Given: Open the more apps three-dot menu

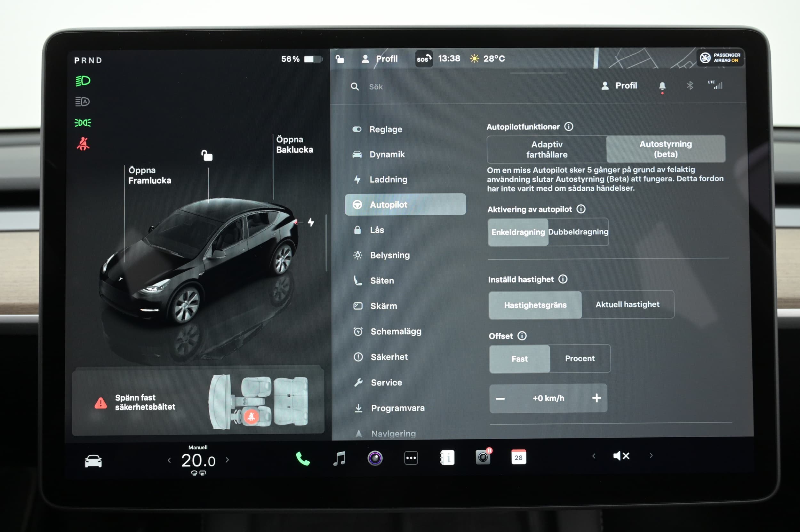Looking at the screenshot, I should [411, 458].
